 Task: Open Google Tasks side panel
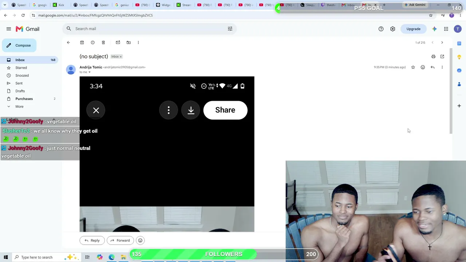[x=459, y=71]
